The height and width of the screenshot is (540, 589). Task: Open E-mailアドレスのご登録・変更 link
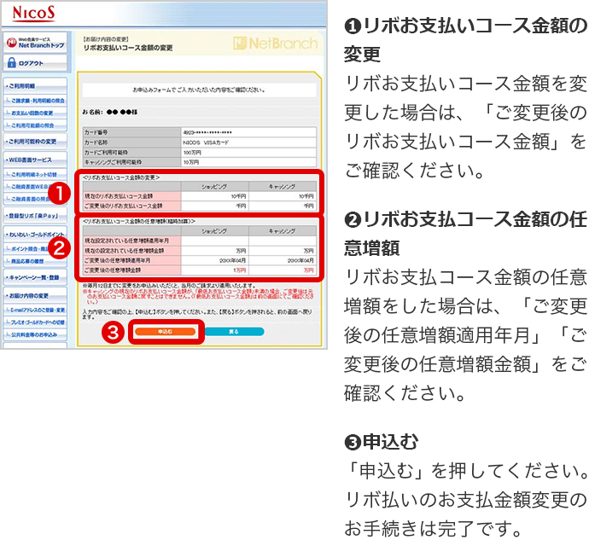(36, 308)
